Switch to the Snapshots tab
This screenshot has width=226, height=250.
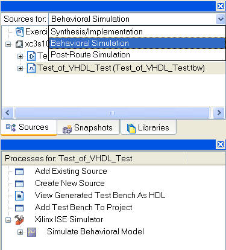point(88,127)
